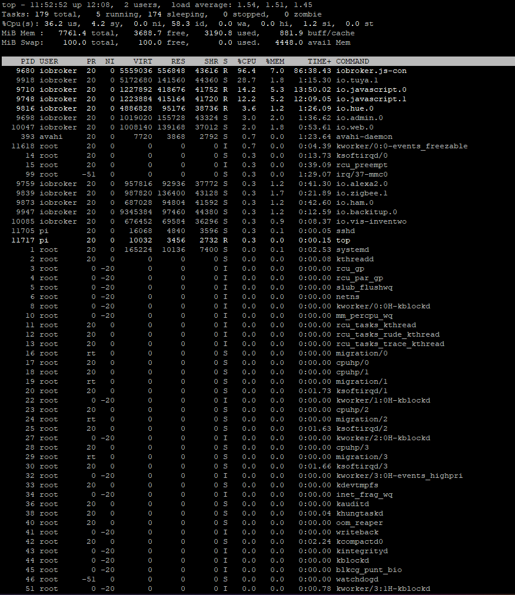515x595 pixels.
Task: Click the mm_percpu_wq command
Action: (x=364, y=316)
